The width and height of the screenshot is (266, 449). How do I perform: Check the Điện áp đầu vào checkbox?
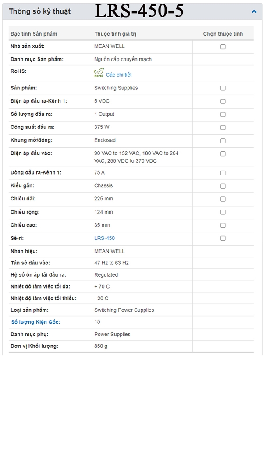coord(223,154)
